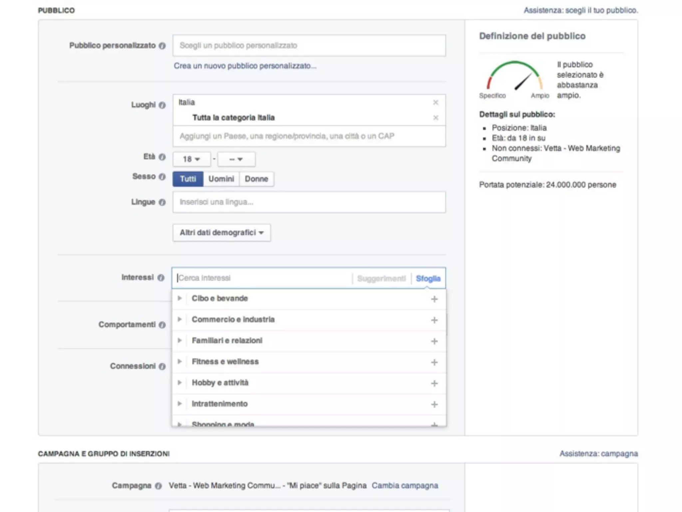Open minimum age 18 dropdown

point(191,159)
